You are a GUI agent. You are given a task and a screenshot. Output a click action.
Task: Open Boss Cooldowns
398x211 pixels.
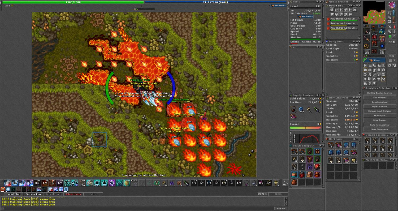(380, 129)
